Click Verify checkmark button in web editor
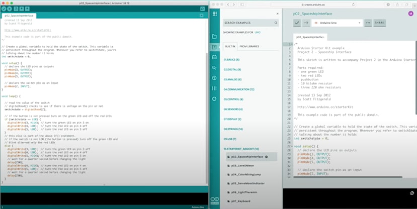 297,23
